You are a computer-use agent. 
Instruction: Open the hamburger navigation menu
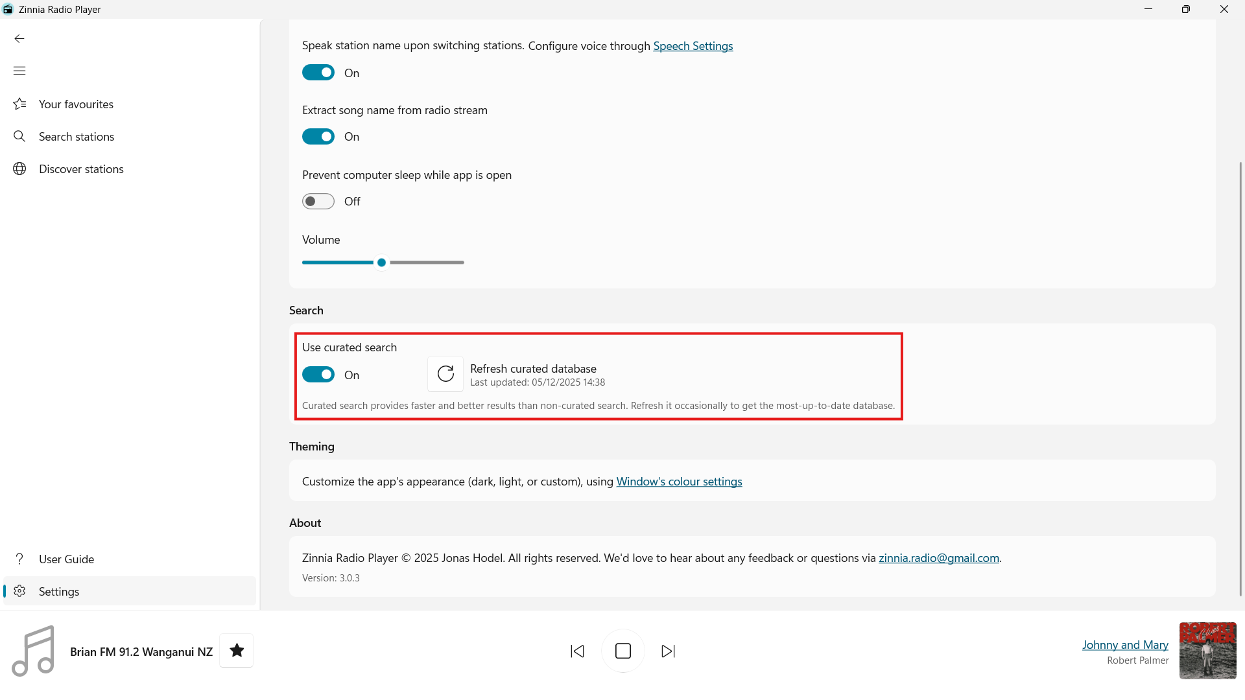point(19,71)
